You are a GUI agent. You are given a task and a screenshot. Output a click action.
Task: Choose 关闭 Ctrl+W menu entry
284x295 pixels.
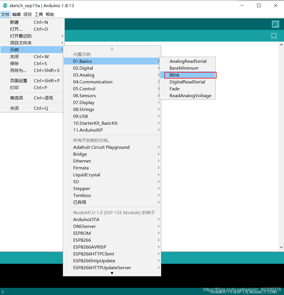point(32,57)
